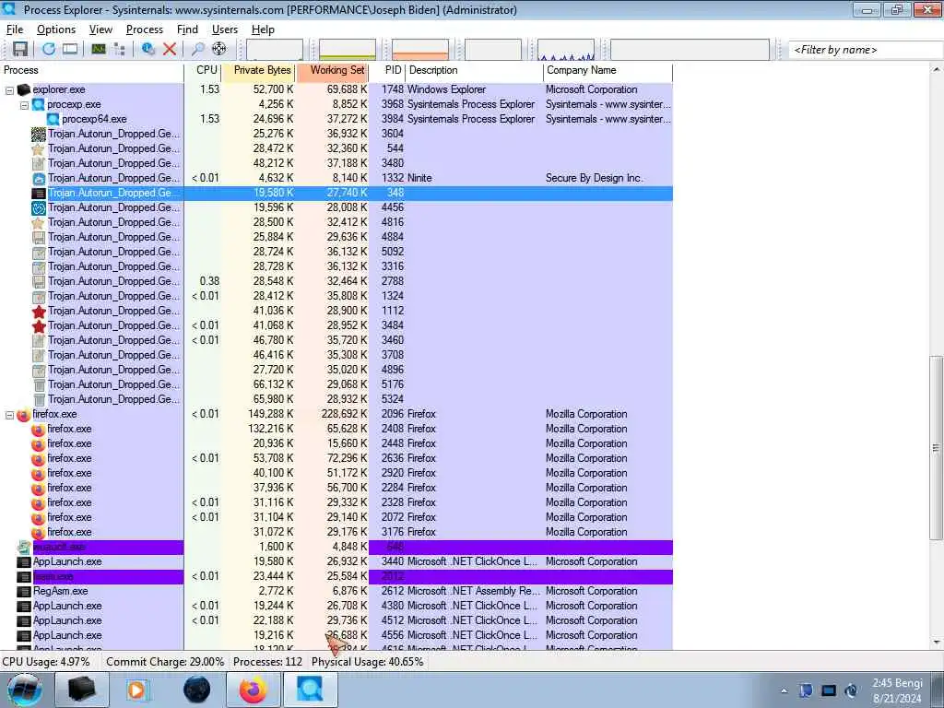Select the Find Window's Process crosshair icon
944x708 pixels.
coord(219,50)
